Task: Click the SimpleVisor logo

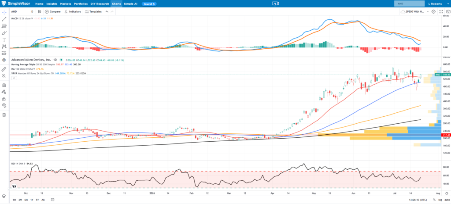Action: [x=17, y=4]
